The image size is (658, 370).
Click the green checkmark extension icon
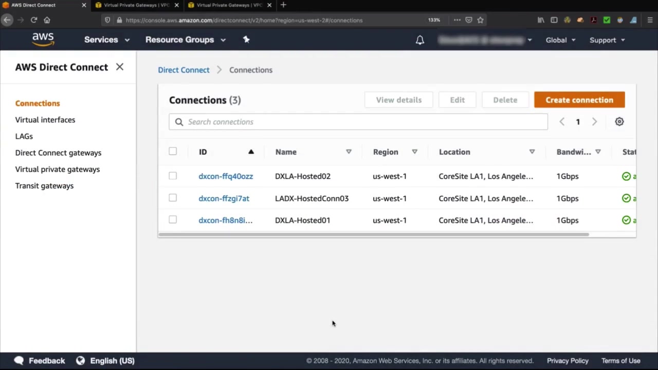607,20
